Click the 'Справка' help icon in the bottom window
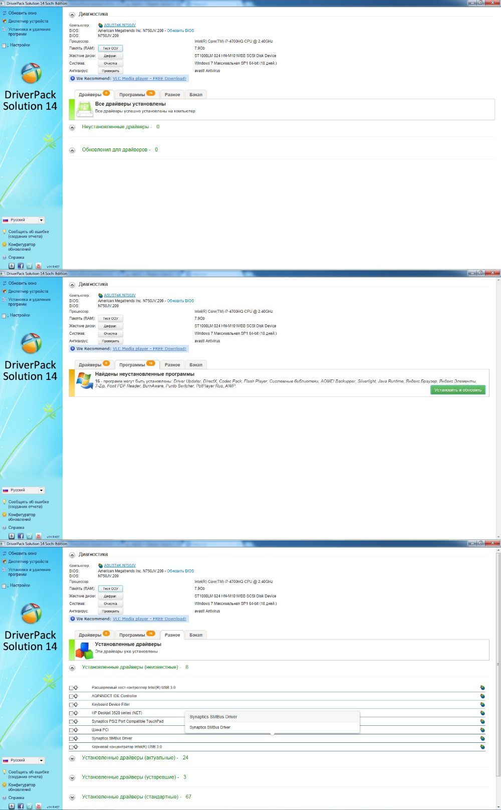The image size is (501, 810). tap(5, 797)
